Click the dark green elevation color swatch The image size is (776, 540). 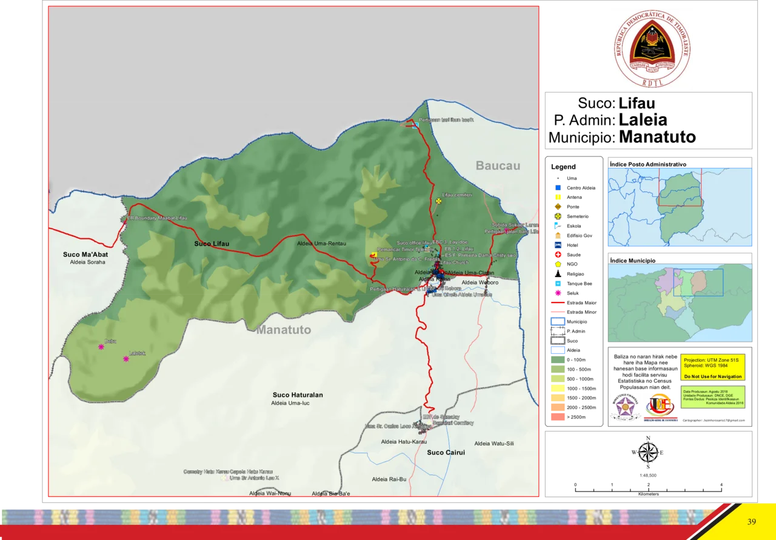click(x=558, y=359)
